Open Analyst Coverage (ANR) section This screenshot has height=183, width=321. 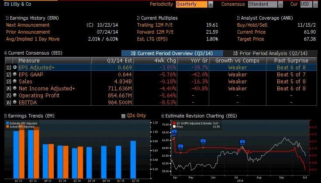coord(265,18)
